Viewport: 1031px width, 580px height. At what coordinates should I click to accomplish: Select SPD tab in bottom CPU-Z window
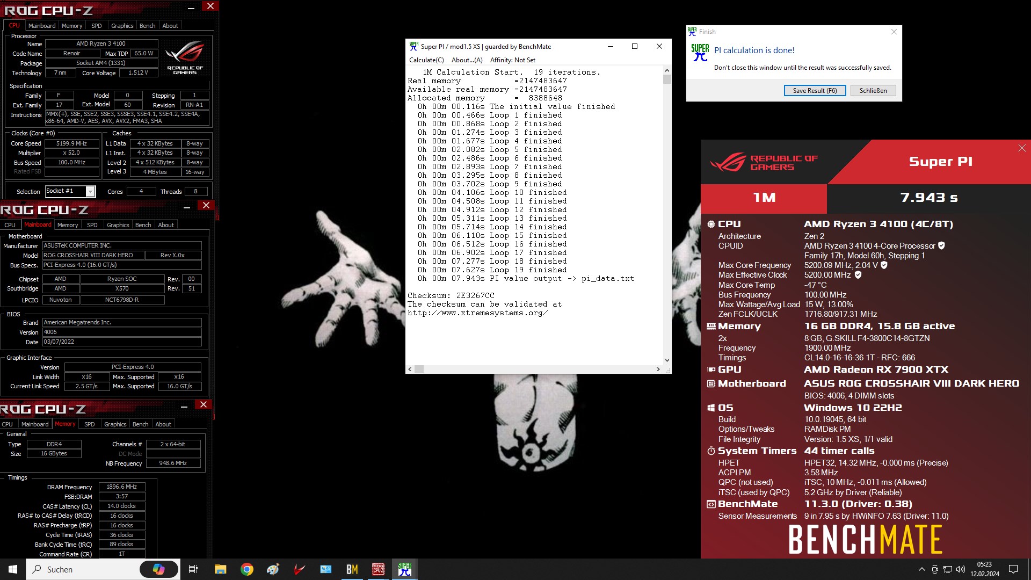[90, 424]
